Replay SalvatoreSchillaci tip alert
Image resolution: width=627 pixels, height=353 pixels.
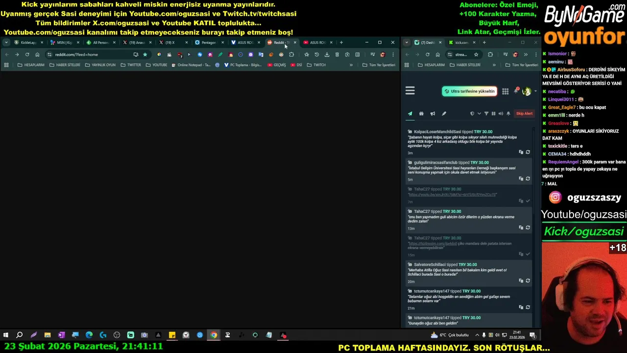point(528,280)
